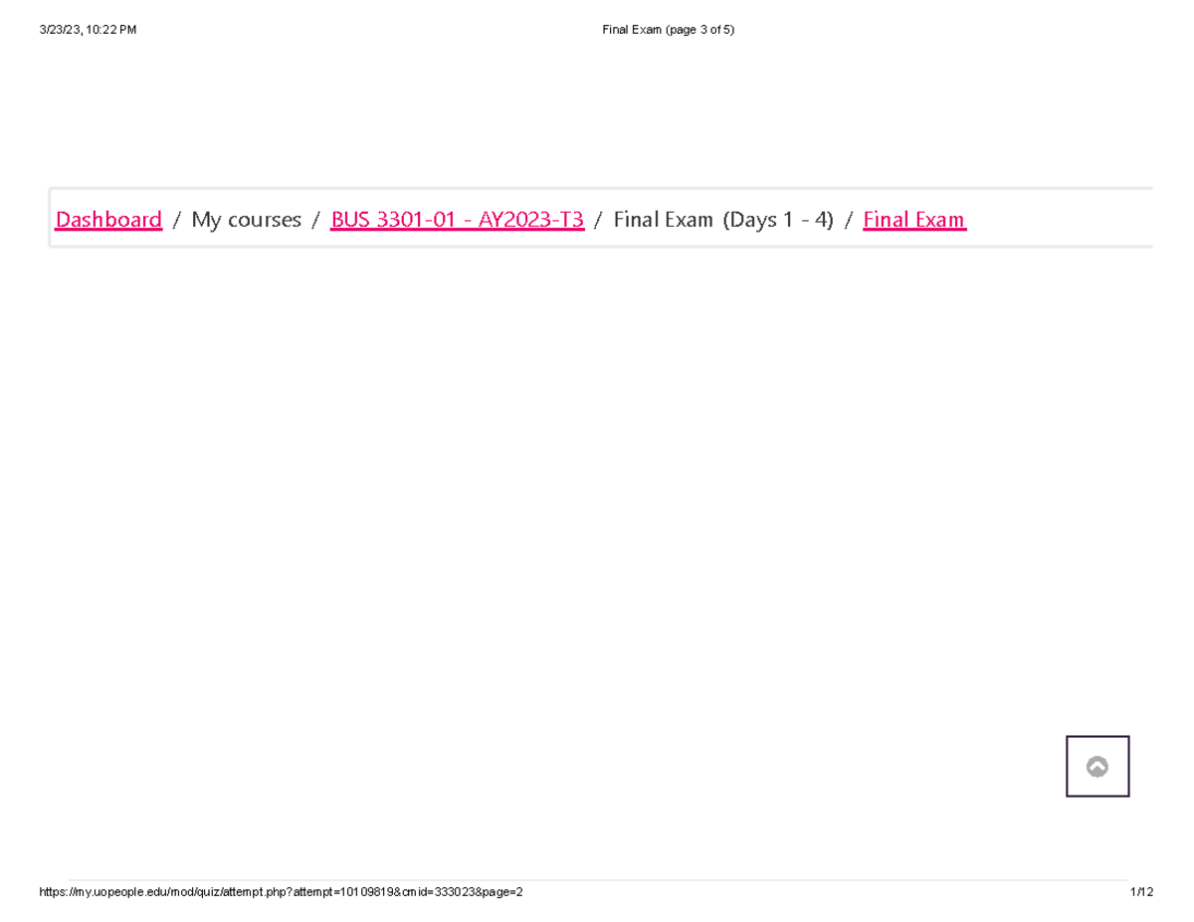Click the slash separator after Dashboard
Viewport: 1194px width, 922px height.
click(176, 219)
